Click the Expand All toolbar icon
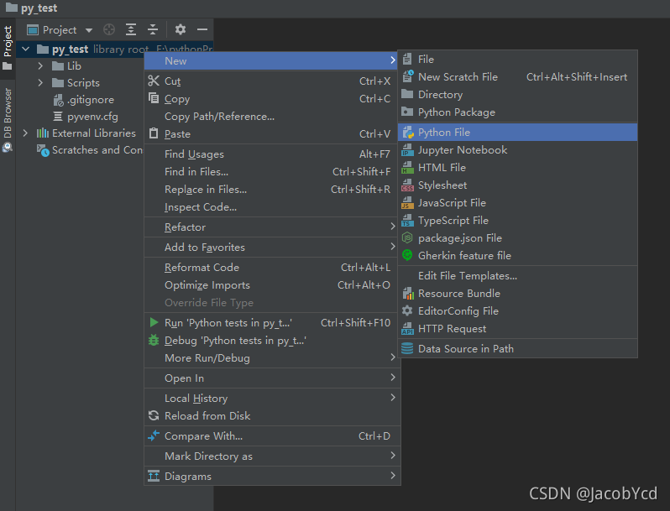The height and width of the screenshot is (511, 670). pyautogui.click(x=131, y=29)
